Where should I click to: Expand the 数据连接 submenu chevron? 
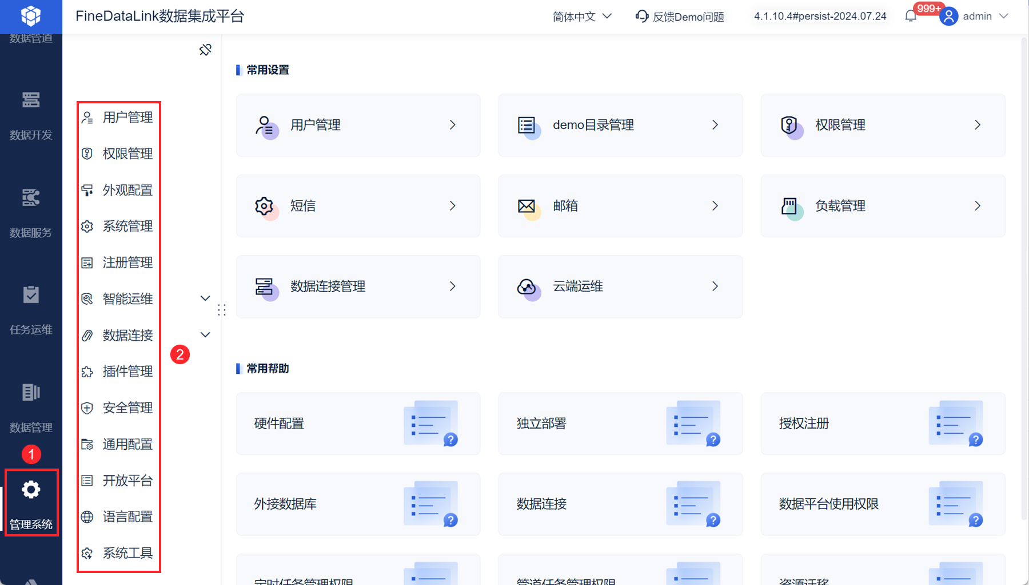[x=205, y=335]
